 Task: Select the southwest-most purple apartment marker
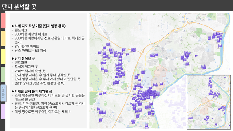[x=100, y=120]
